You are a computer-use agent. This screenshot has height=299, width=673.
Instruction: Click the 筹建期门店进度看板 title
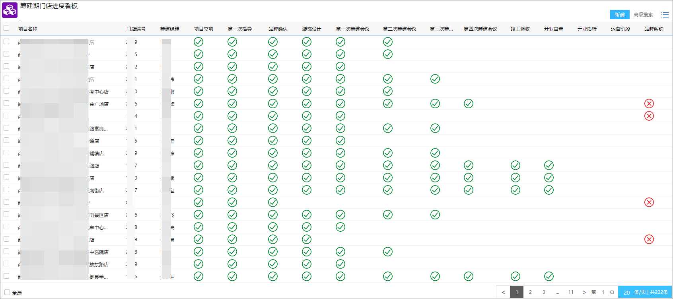[49, 6]
